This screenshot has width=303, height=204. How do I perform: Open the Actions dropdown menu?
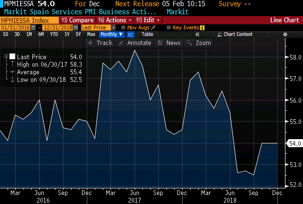114,20
